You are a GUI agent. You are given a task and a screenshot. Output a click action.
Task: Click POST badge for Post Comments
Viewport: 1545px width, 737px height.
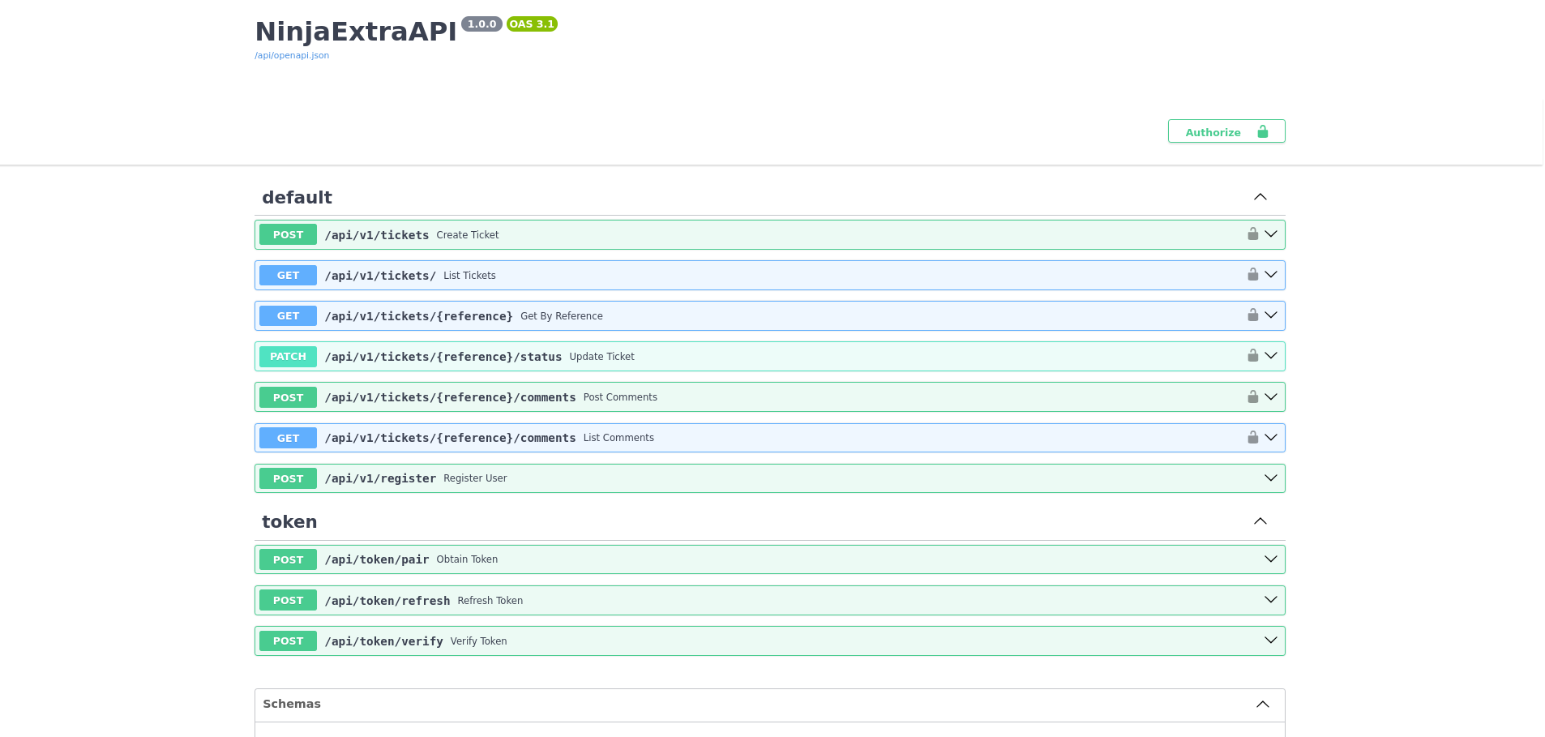click(288, 397)
